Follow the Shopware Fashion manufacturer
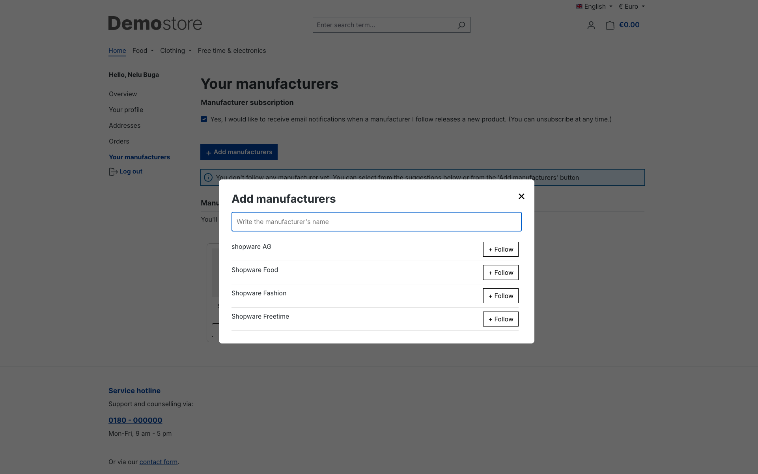The image size is (758, 474). 500,295
